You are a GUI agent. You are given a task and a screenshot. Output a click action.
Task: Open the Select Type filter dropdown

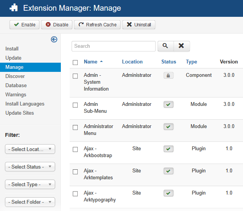(30, 184)
